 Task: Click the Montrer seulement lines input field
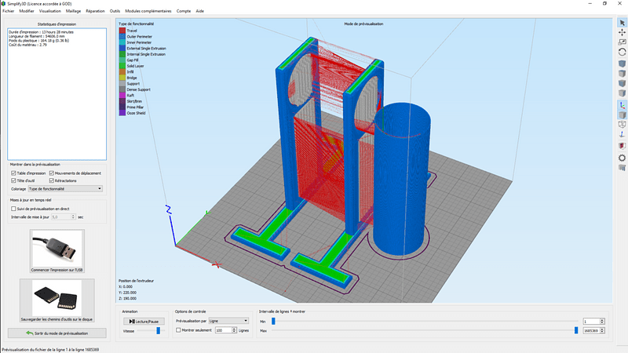point(224,330)
